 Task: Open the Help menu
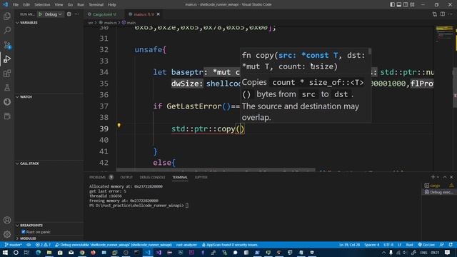[x=112, y=5]
